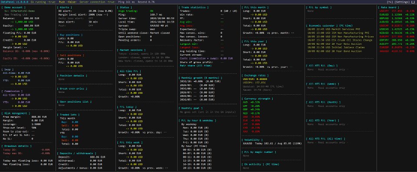Select the '[ Monthly growth (6 months) ]' header
The image size is (417, 172).
point(200,78)
